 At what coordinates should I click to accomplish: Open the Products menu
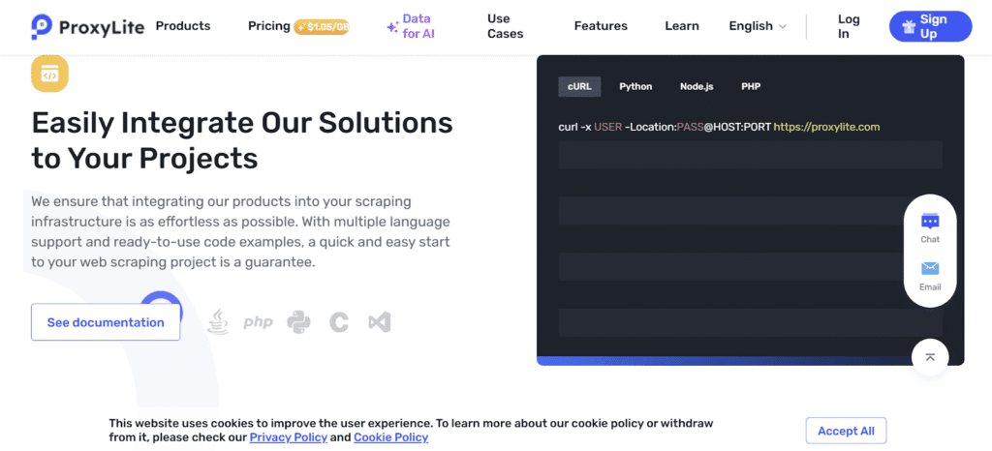(183, 26)
